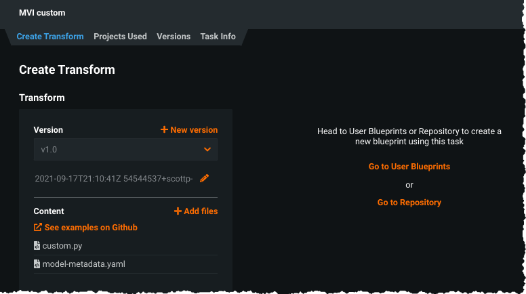Click Go to Repository link
526x294 pixels.
(409, 203)
